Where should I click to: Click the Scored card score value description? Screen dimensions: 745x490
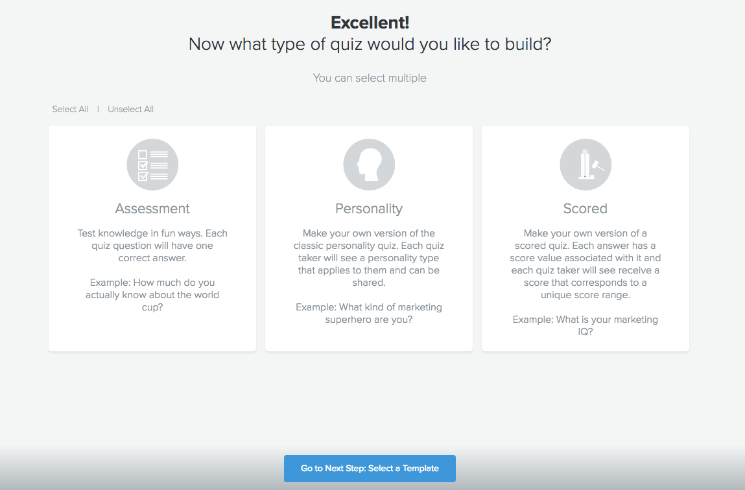coord(585,264)
